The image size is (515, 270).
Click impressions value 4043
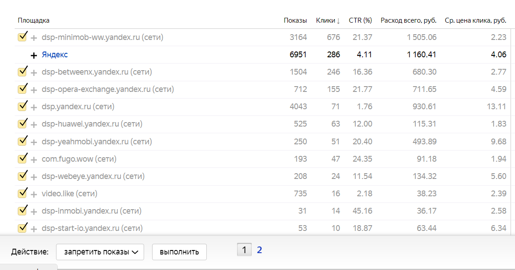coord(298,107)
